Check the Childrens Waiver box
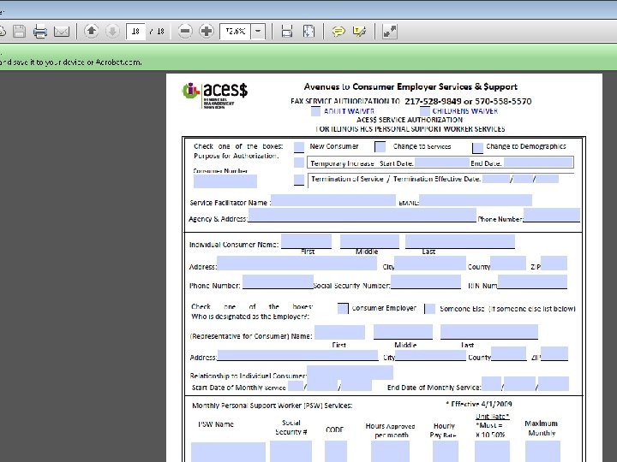Image resolution: width=617 pixels, height=462 pixels. tap(424, 111)
